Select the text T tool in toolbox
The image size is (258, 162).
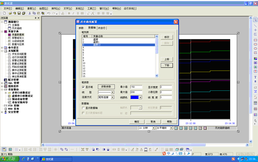point(255,77)
